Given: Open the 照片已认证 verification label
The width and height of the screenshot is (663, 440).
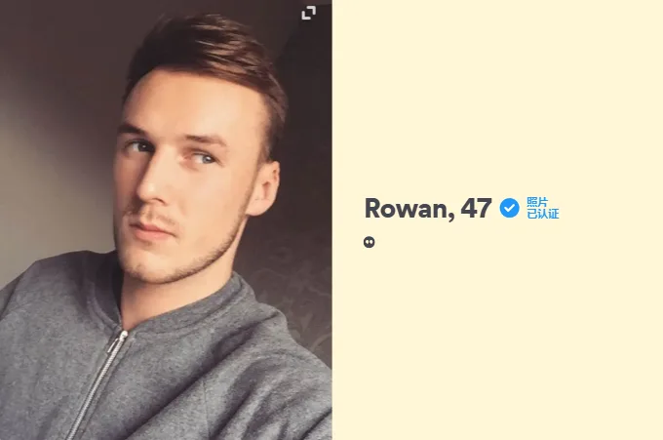Looking at the screenshot, I should 542,208.
